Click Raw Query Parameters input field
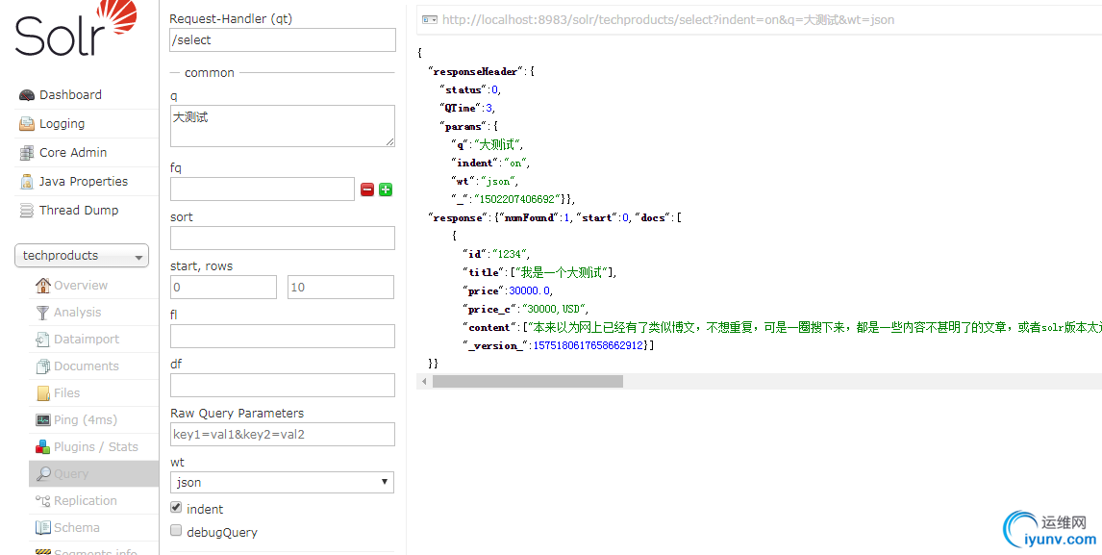The height and width of the screenshot is (555, 1102). coord(283,434)
